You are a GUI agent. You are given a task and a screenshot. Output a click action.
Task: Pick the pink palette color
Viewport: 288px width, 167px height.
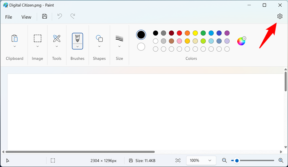point(179,41)
